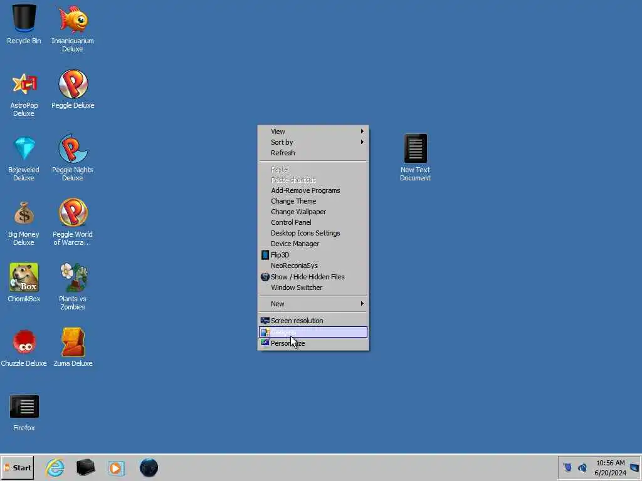
Task: Click the Personalize icon in the context menu
Action: pos(265,343)
